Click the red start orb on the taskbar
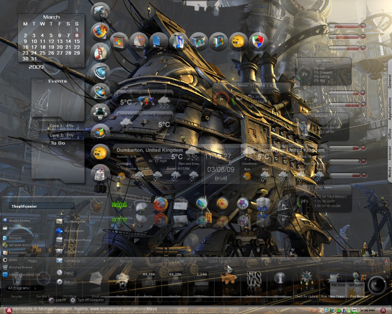The height and width of the screenshot is (314, 392). [x=9, y=311]
